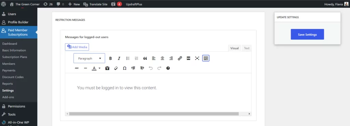
Task: Redo the last edit
Action: (159, 68)
